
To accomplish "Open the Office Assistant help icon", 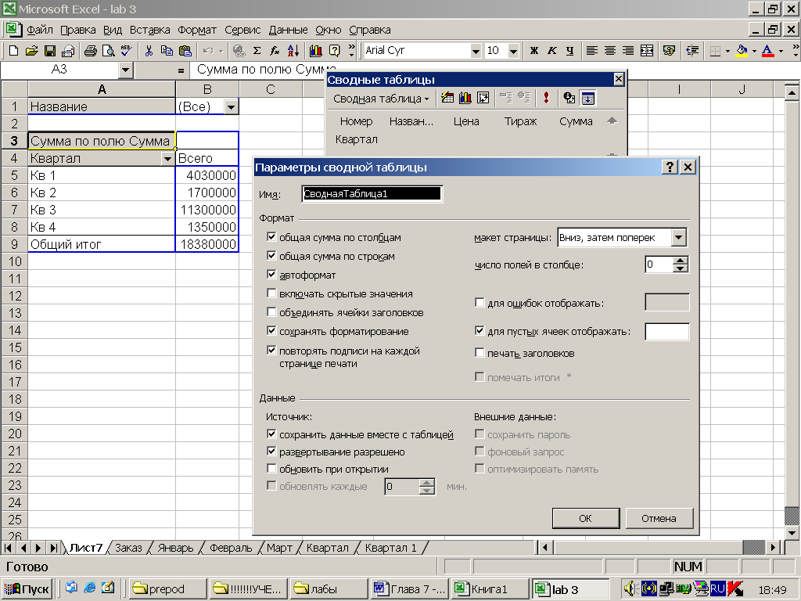I will click(x=334, y=51).
